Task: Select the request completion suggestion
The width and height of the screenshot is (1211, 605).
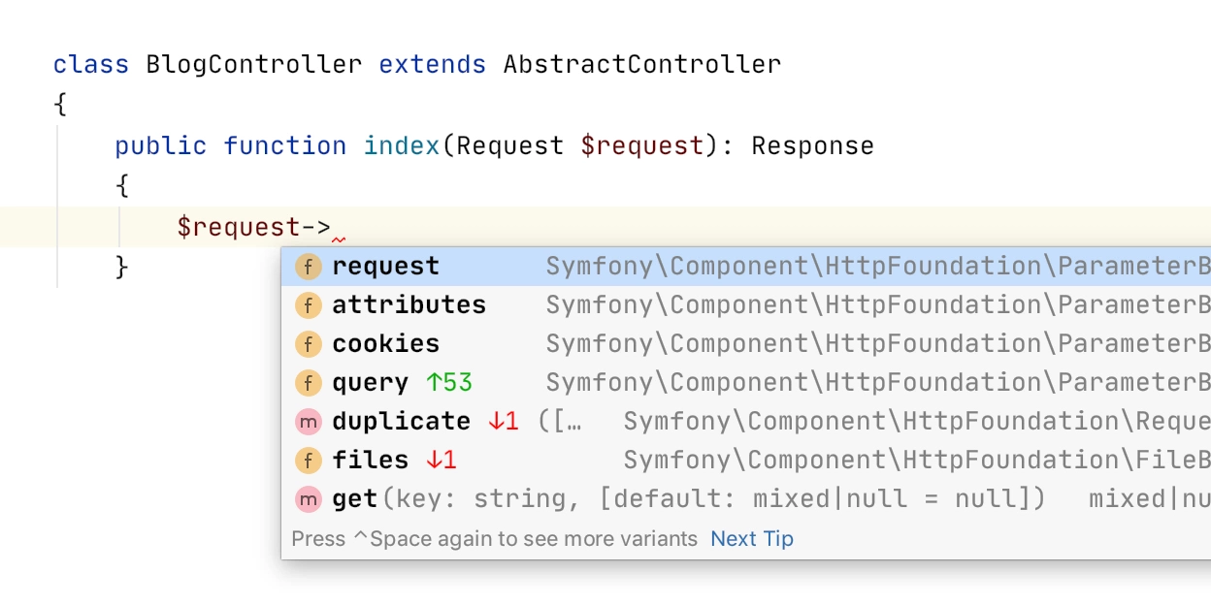Action: coord(746,267)
